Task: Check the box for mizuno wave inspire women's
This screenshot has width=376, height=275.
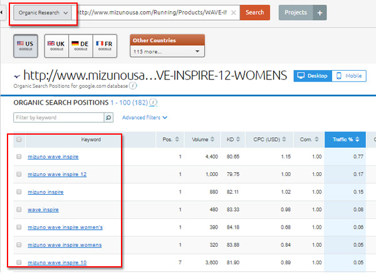Action: pyautogui.click(x=19, y=227)
